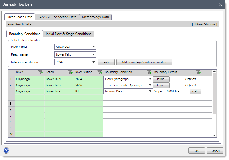Image resolution: width=229 pixels, height=160 pixels.
Task: Expand the River name dropdown
Action: pyautogui.click(x=93, y=47)
